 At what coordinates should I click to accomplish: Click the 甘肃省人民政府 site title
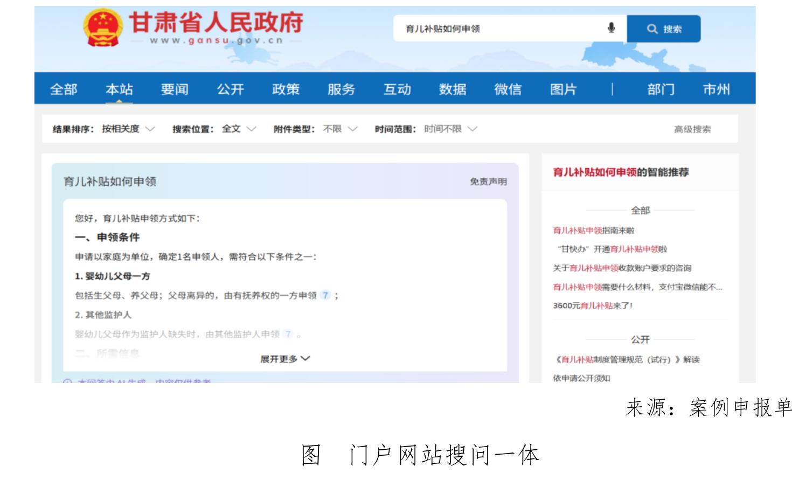click(216, 22)
